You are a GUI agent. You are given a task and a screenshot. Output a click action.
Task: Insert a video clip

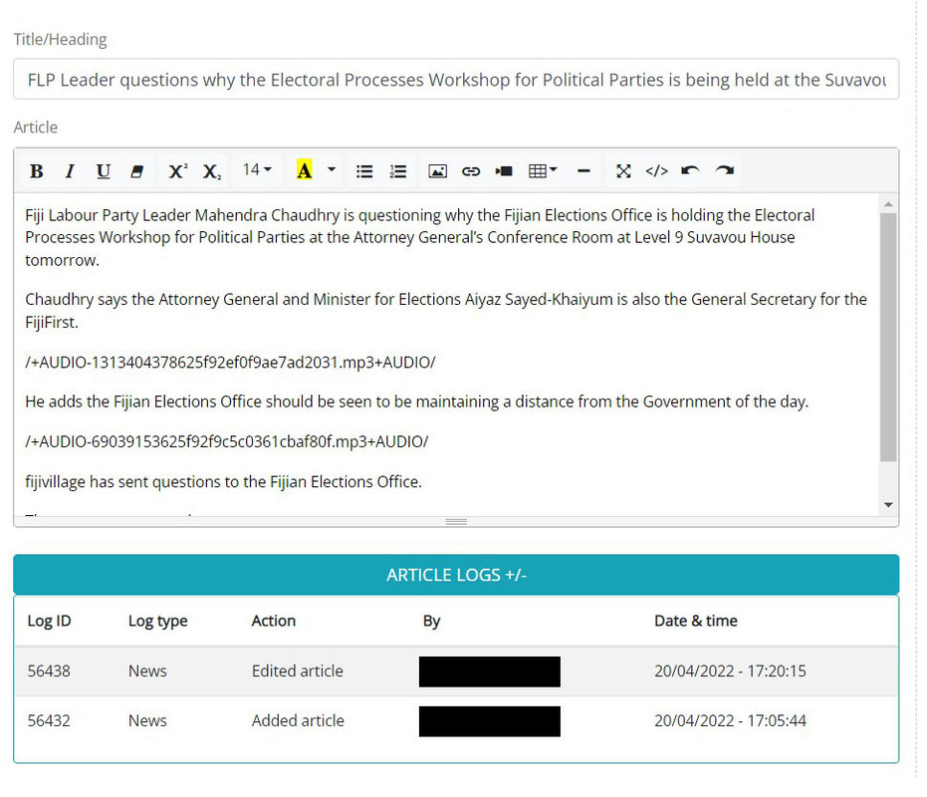pos(504,171)
